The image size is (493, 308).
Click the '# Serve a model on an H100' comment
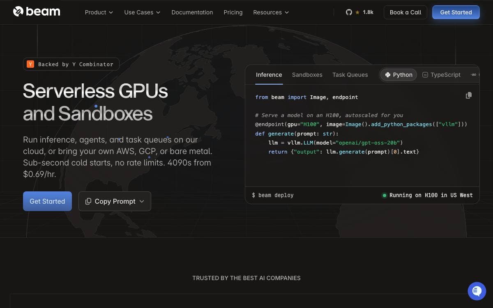pos(329,115)
